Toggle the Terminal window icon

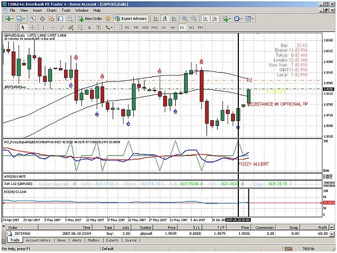[60, 19]
